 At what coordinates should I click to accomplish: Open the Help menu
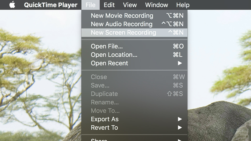[x=183, y=5]
